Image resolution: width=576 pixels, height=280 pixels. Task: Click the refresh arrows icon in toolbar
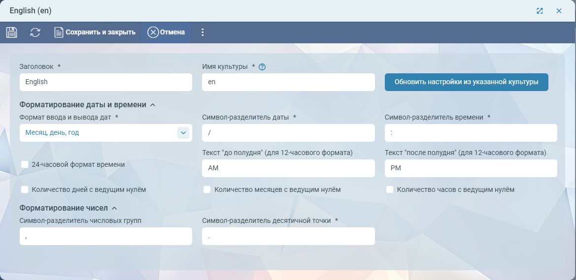point(35,32)
